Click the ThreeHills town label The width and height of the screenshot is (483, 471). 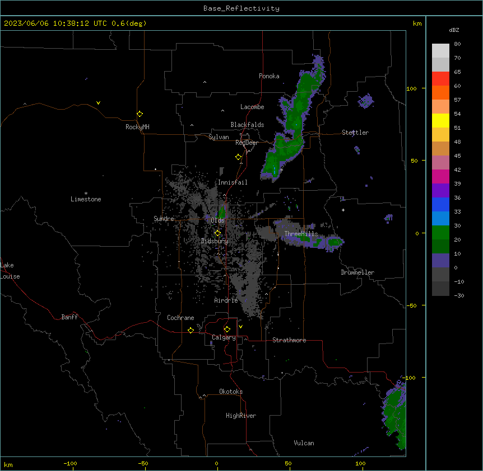coord(301,234)
